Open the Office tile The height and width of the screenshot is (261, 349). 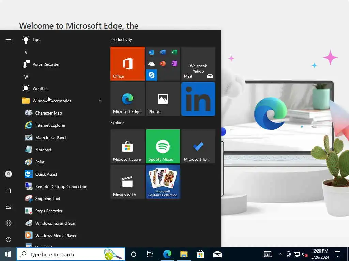[x=127, y=64]
